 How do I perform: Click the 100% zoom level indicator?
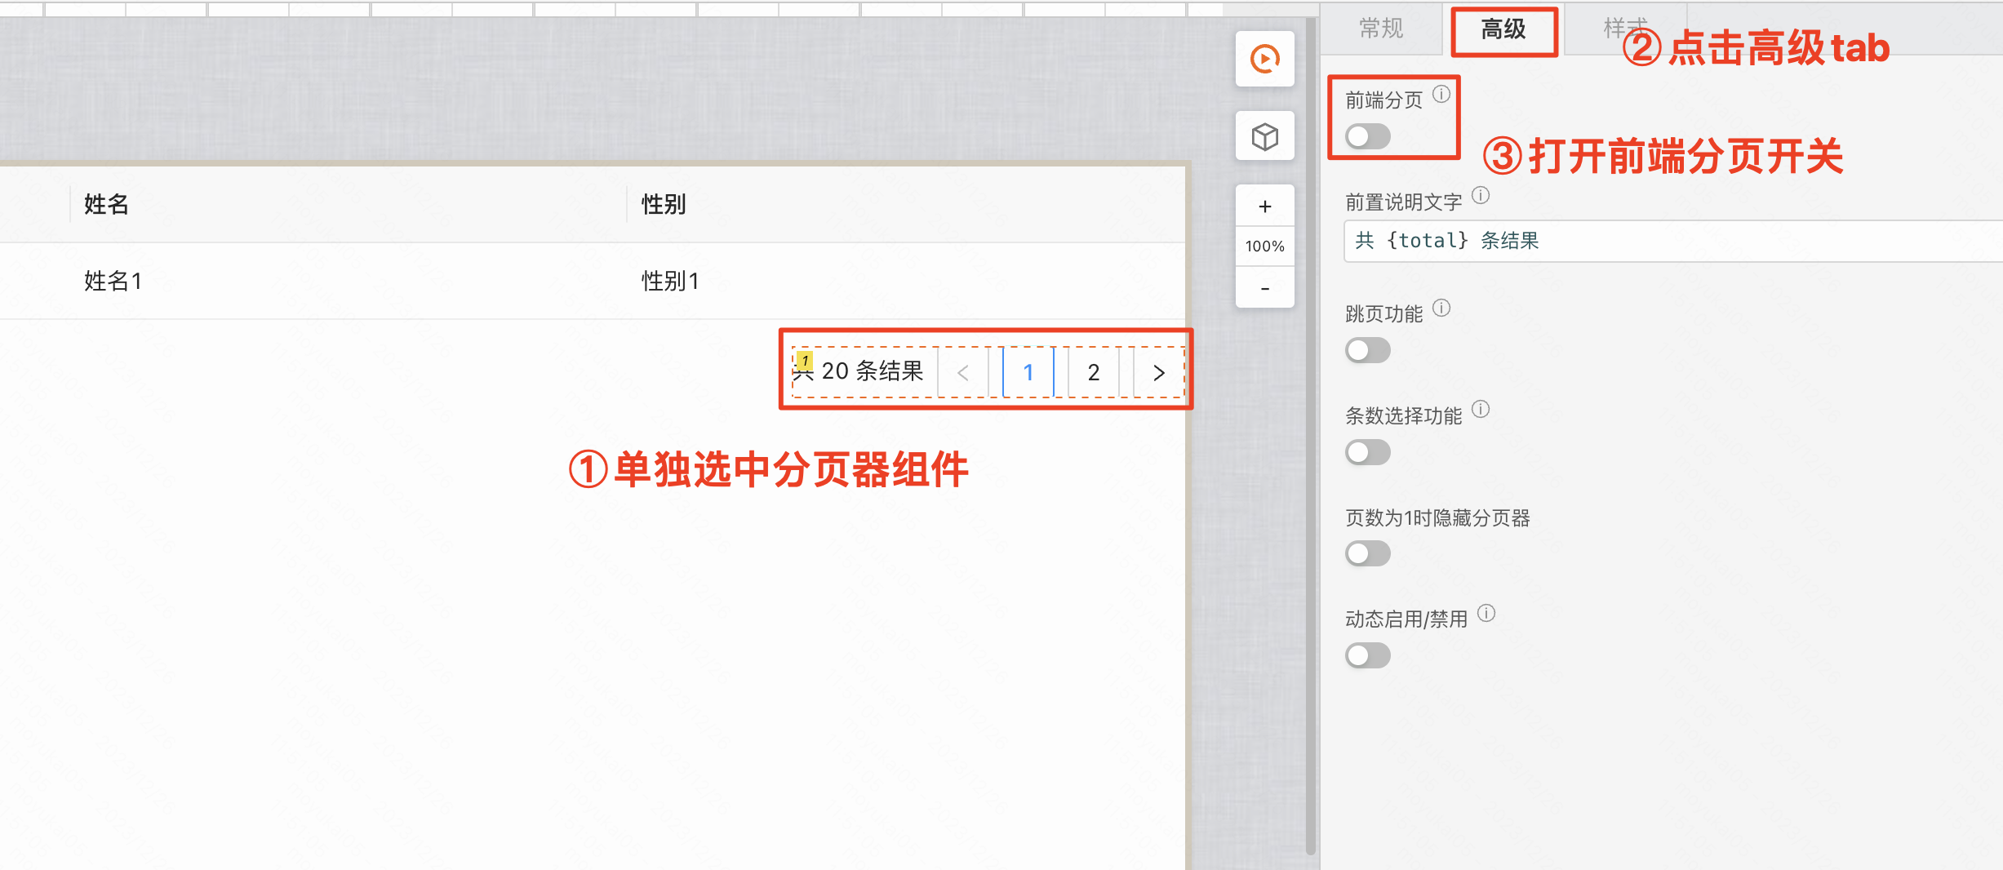pyautogui.click(x=1264, y=246)
